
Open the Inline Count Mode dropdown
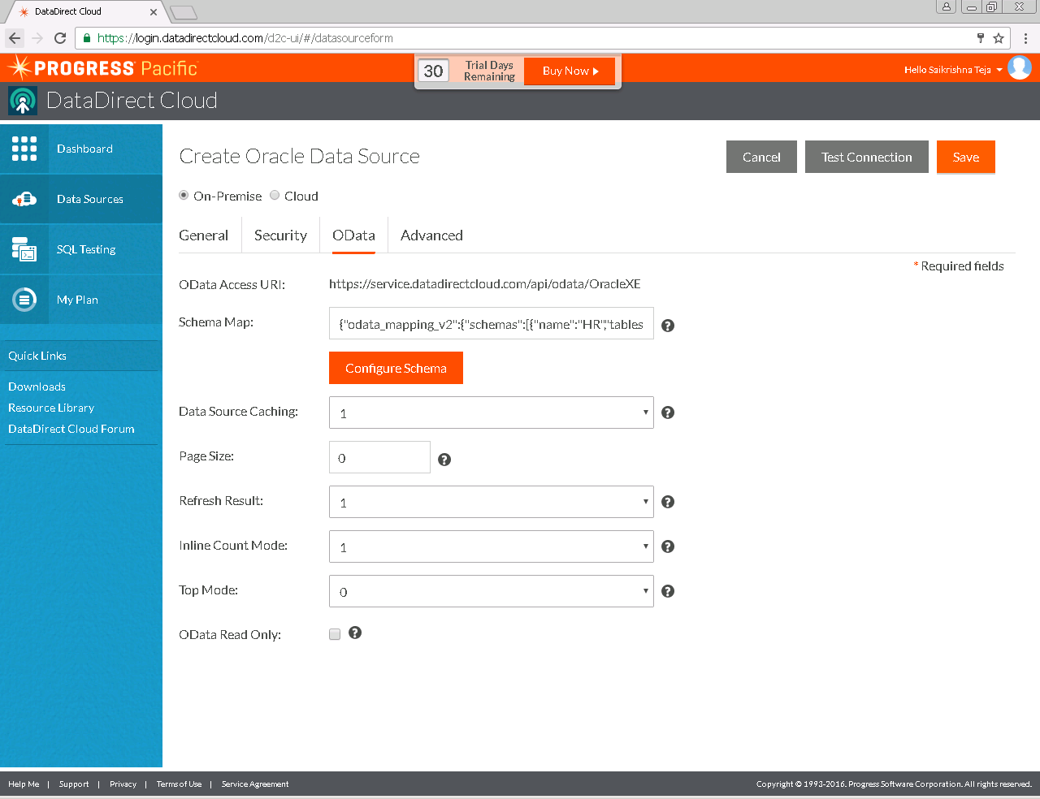[492, 546]
